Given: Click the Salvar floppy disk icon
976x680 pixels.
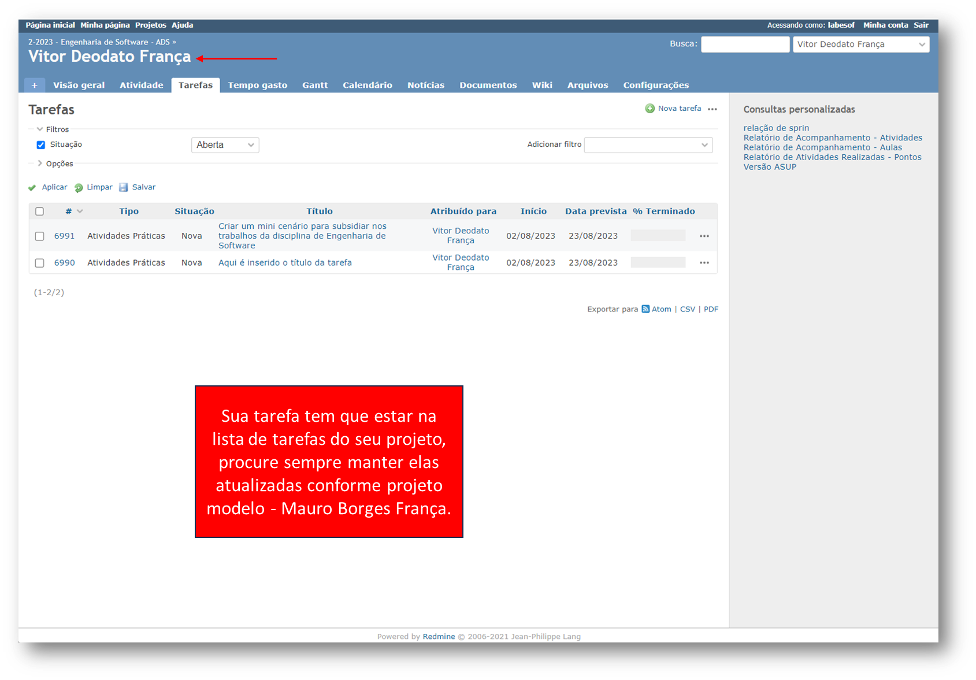Looking at the screenshot, I should 123,187.
